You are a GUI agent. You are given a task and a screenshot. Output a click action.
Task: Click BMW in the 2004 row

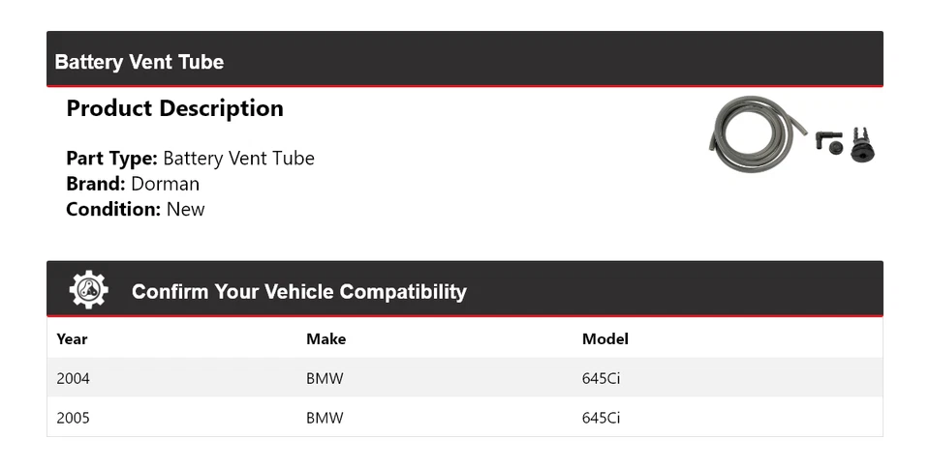[x=325, y=378]
